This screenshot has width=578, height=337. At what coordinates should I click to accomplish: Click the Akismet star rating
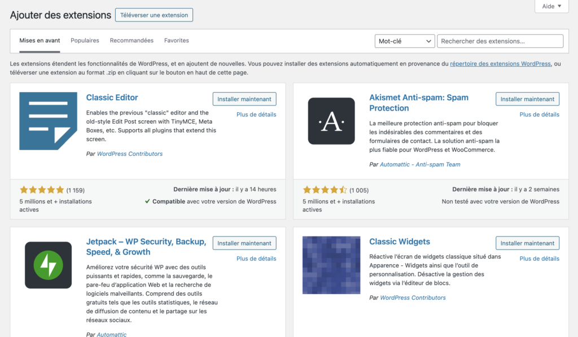[x=325, y=190]
